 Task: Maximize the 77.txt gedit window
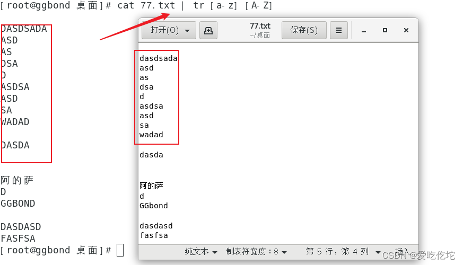[385, 30]
